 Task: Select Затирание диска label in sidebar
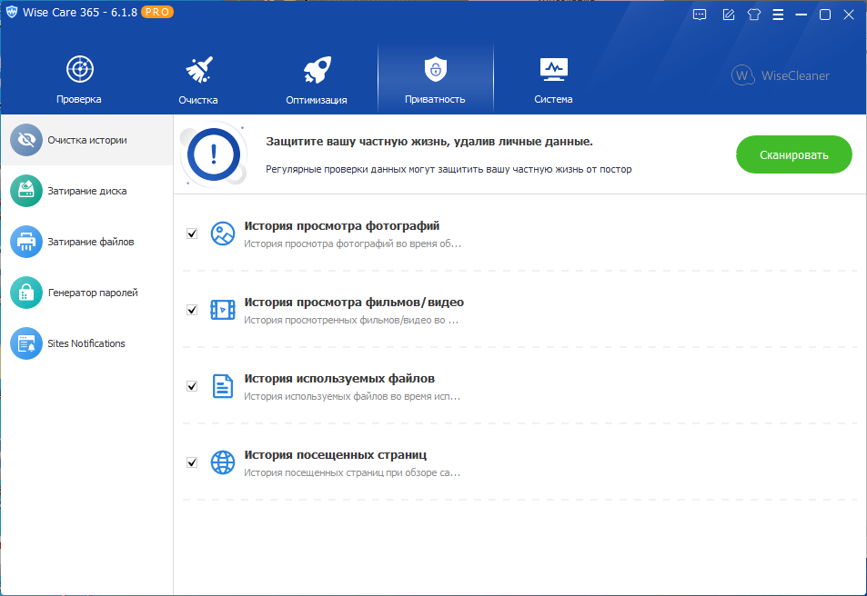coord(86,191)
